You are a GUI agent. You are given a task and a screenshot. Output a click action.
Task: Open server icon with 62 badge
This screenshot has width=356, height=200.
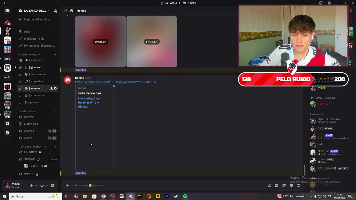(x=8, y=49)
